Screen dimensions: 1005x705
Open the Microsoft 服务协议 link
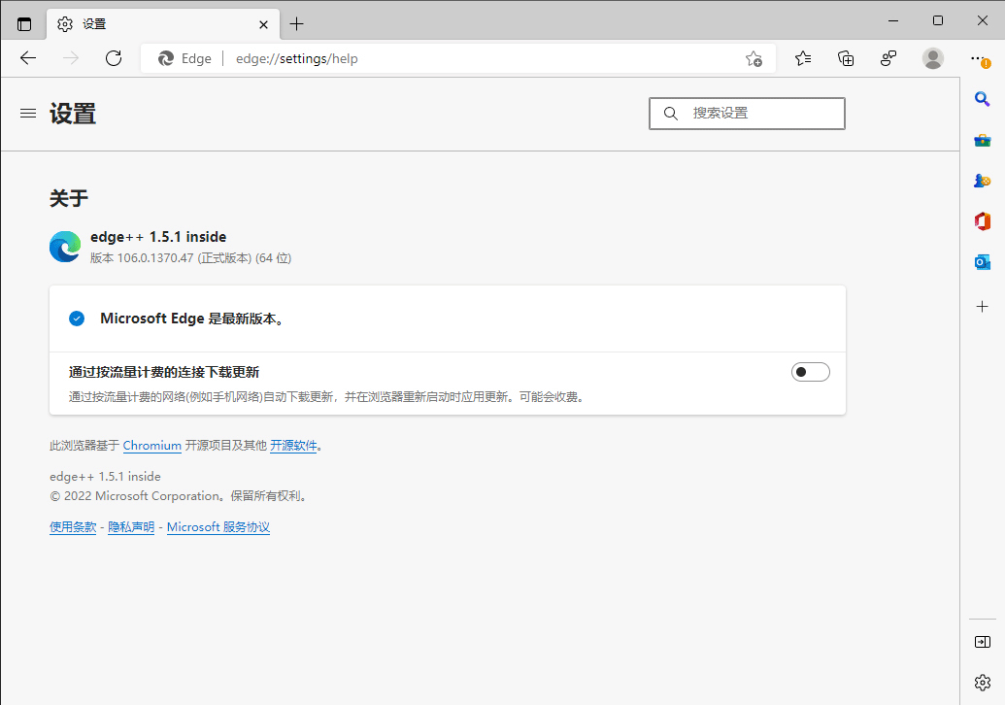[218, 527]
